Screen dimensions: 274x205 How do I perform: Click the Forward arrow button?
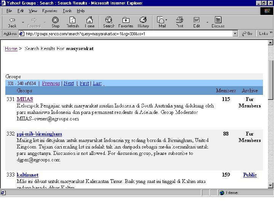coord(34,22)
